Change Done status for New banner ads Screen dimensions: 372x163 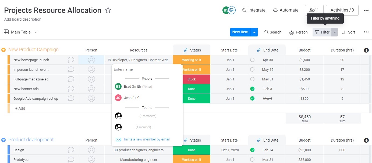pos(192,89)
